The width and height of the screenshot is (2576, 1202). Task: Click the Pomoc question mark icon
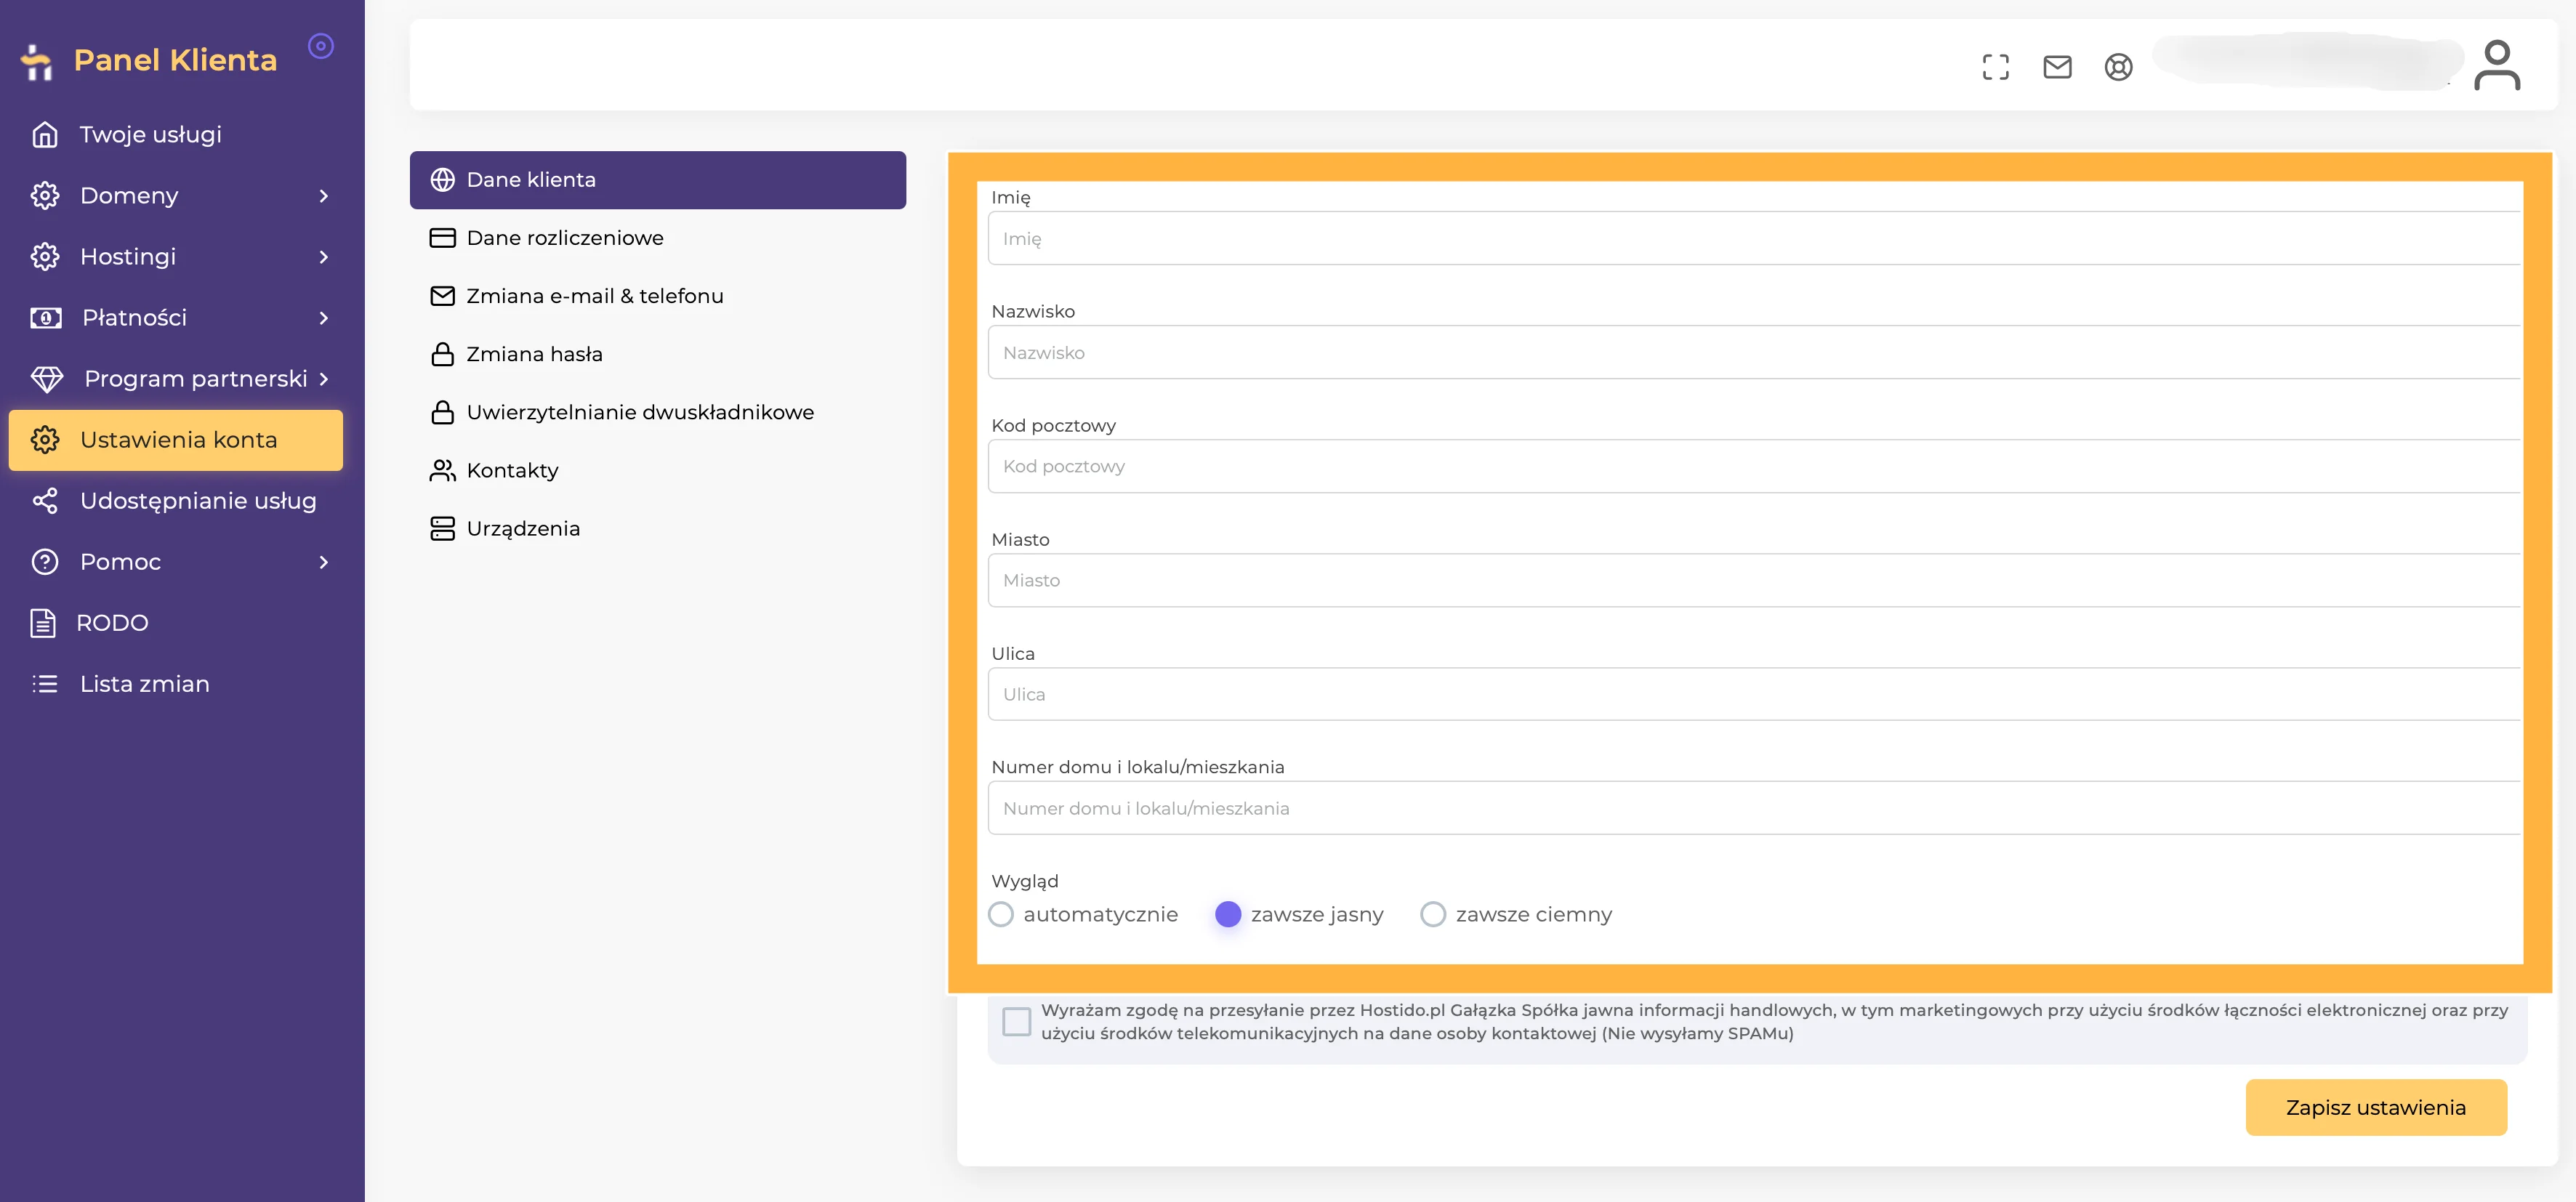[x=45, y=562]
